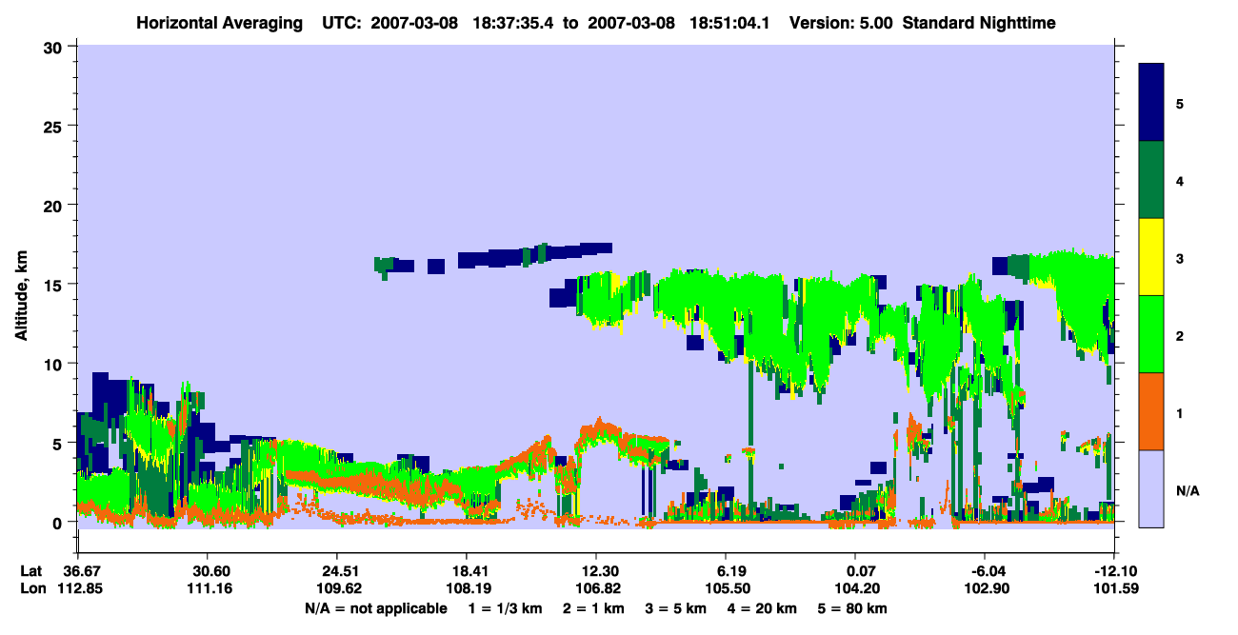Click longitude value 104.20
The image size is (1238, 635).
pyautogui.click(x=855, y=588)
